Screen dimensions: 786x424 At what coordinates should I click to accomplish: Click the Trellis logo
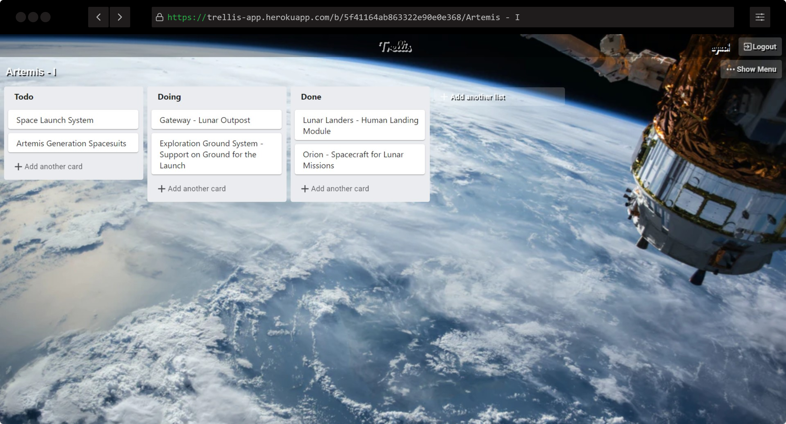click(395, 47)
